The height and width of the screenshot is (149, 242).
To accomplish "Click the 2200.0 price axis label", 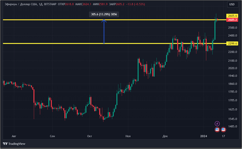I will tap(232, 52).
